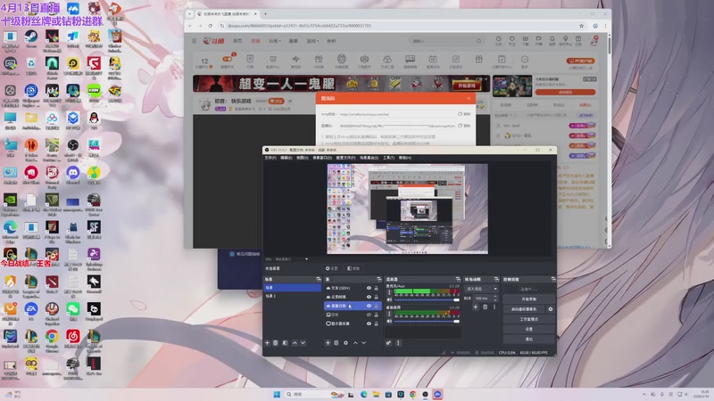Open QQ penguin desktop icon
This screenshot has width=714, height=401.
pos(94,119)
